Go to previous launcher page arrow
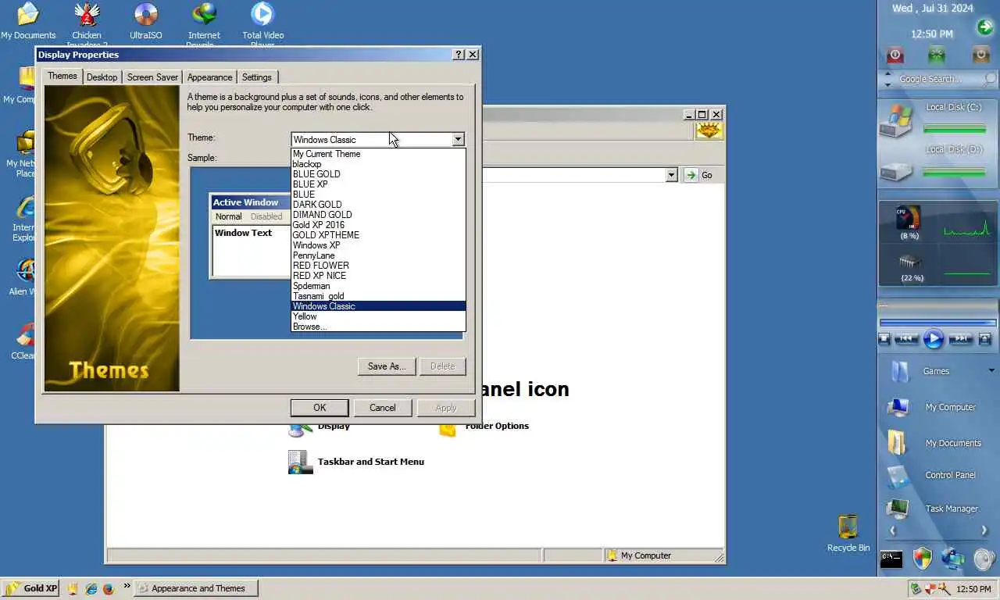 click(892, 530)
